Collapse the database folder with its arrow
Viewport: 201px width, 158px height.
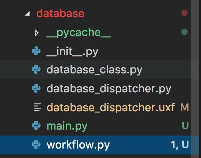(28, 14)
